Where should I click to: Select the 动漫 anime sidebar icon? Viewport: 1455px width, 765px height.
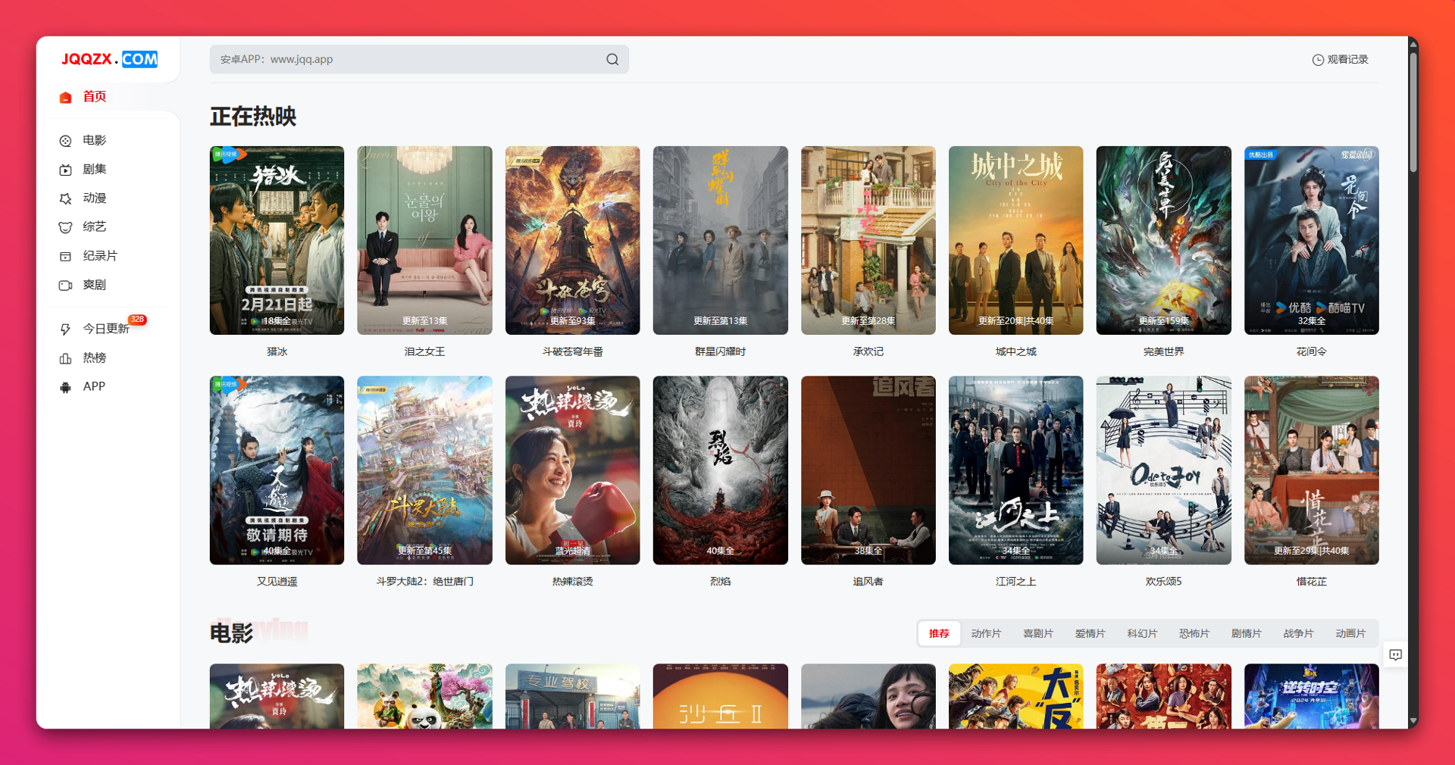66,198
